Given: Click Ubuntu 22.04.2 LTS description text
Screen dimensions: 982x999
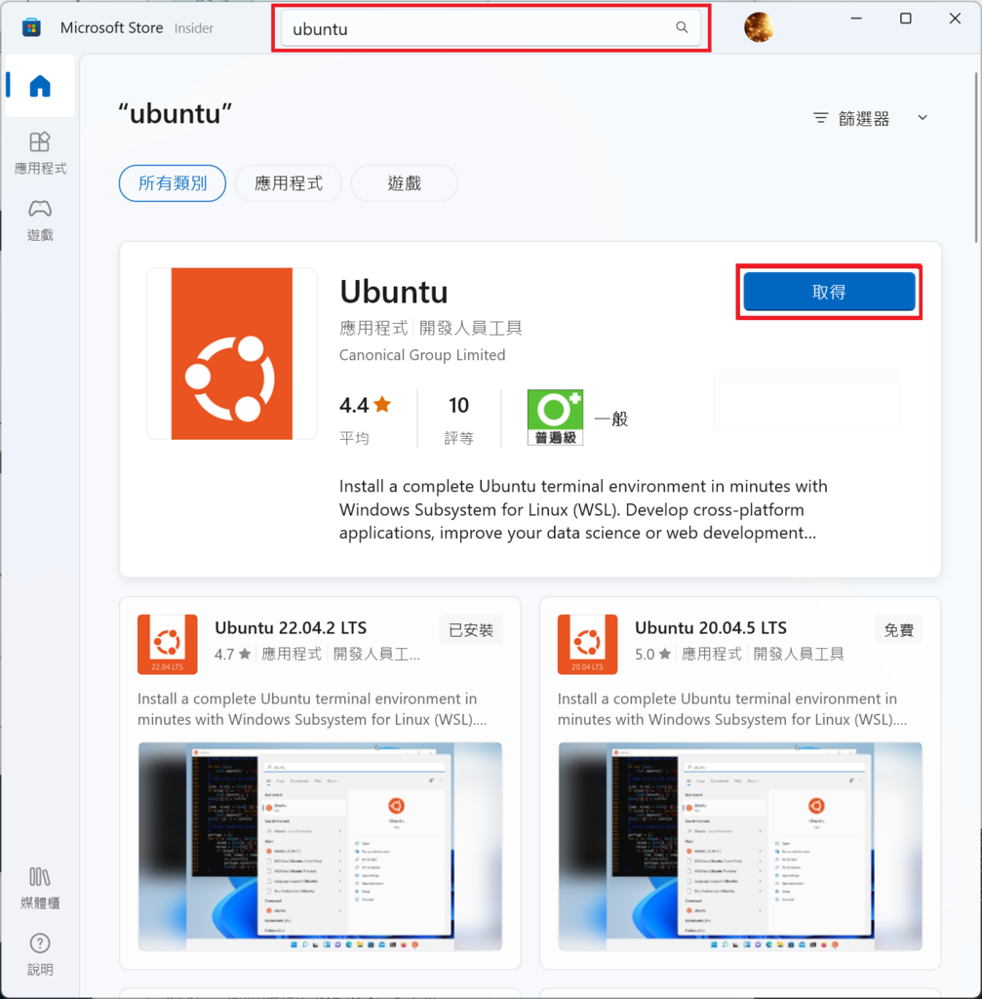Looking at the screenshot, I should click(x=312, y=709).
